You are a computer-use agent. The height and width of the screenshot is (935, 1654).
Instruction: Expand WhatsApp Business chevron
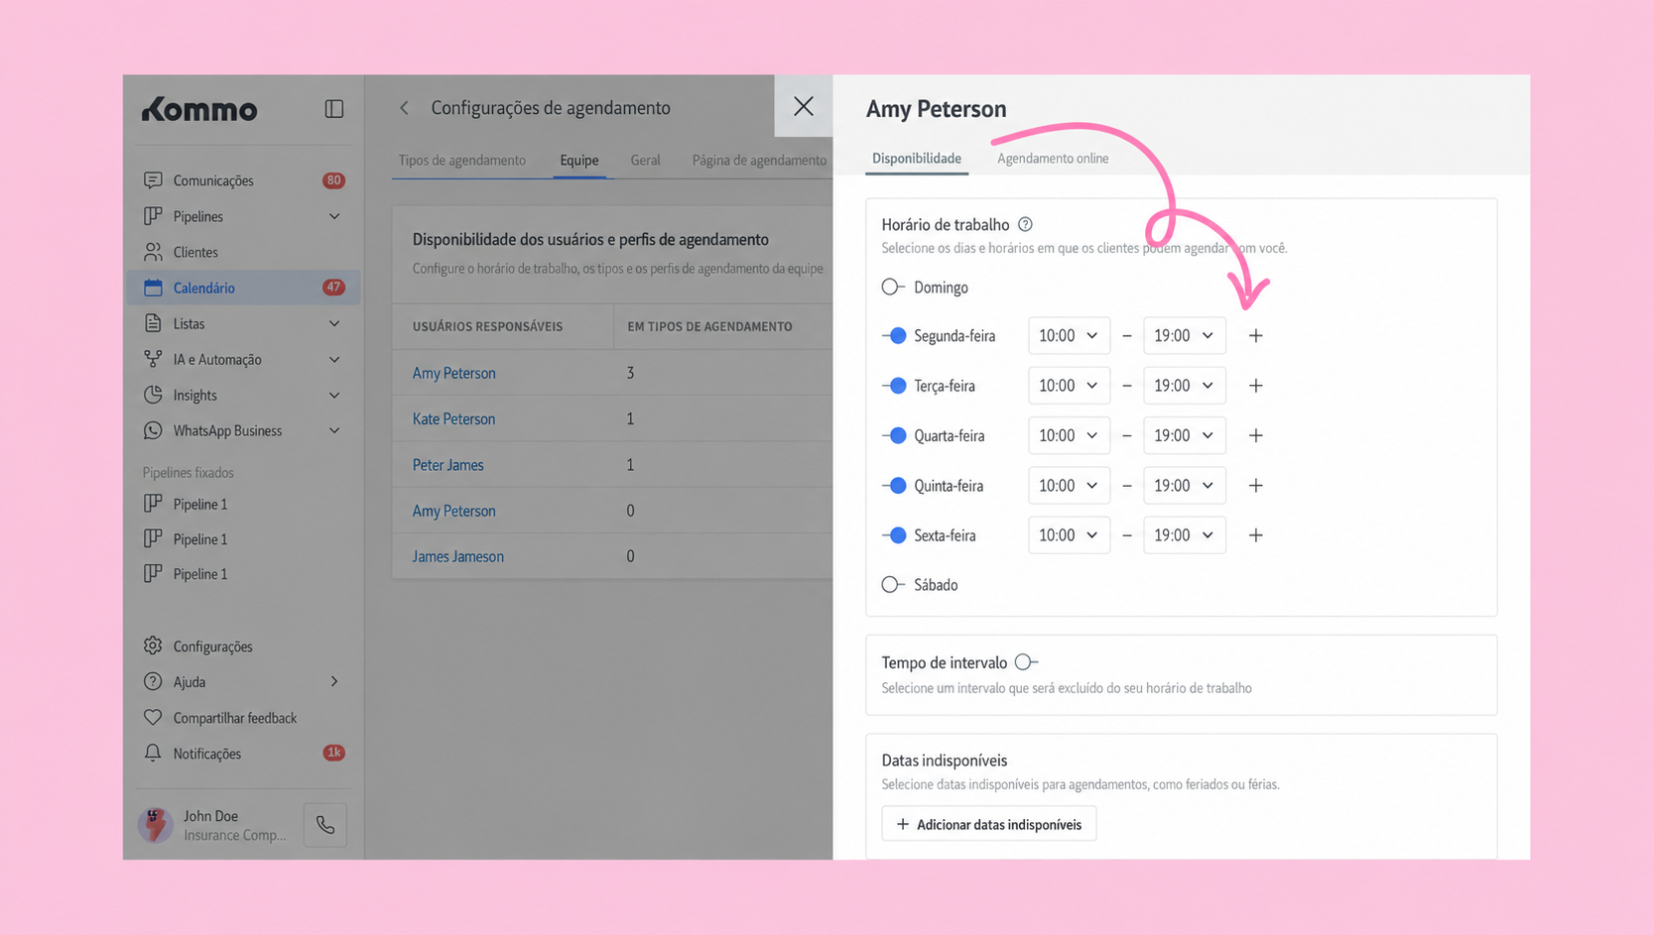pos(334,430)
